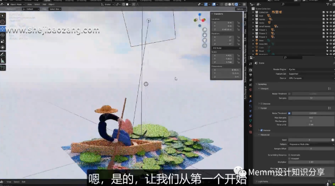
Task: Open the Output properties printer tab
Action: [250, 75]
